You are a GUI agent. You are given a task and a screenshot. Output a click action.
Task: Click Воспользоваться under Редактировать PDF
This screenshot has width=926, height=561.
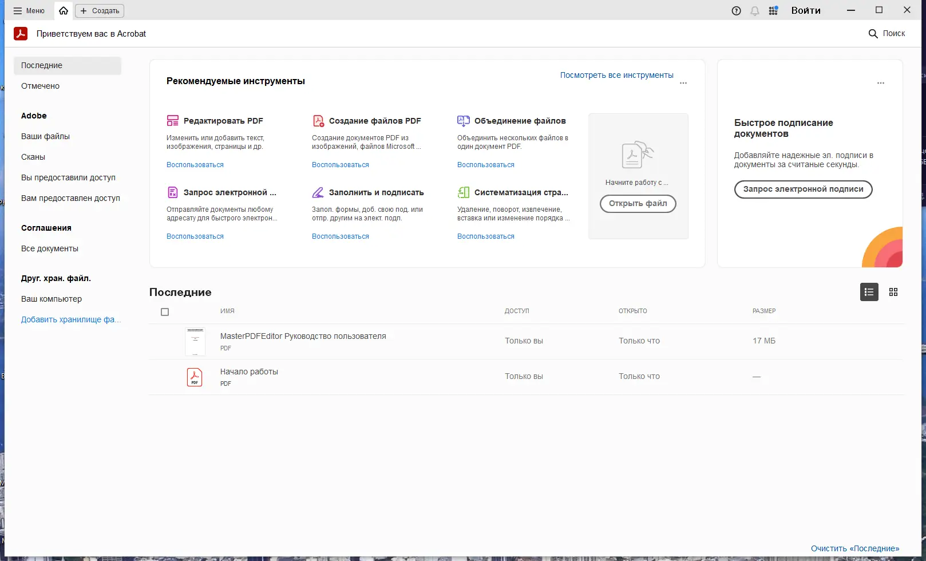[195, 165]
